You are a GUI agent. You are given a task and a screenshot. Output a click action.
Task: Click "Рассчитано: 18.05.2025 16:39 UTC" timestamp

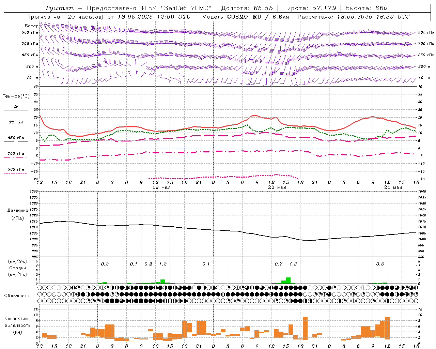click(x=354, y=17)
